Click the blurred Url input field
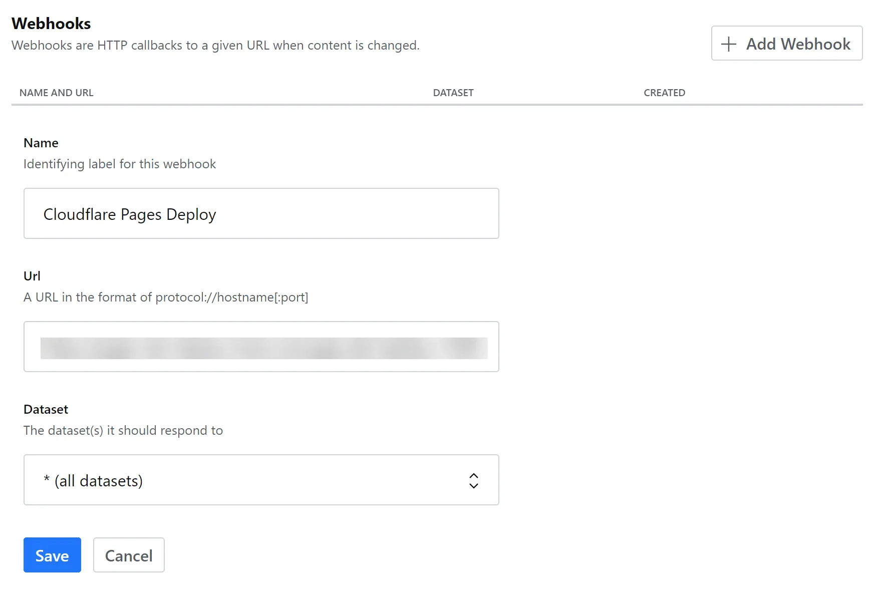 coord(260,347)
